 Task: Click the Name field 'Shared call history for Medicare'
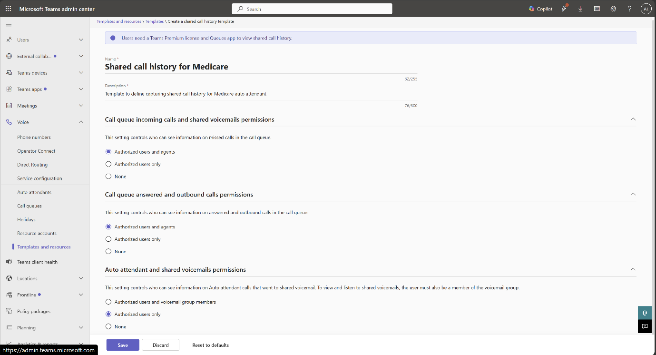coord(261,67)
